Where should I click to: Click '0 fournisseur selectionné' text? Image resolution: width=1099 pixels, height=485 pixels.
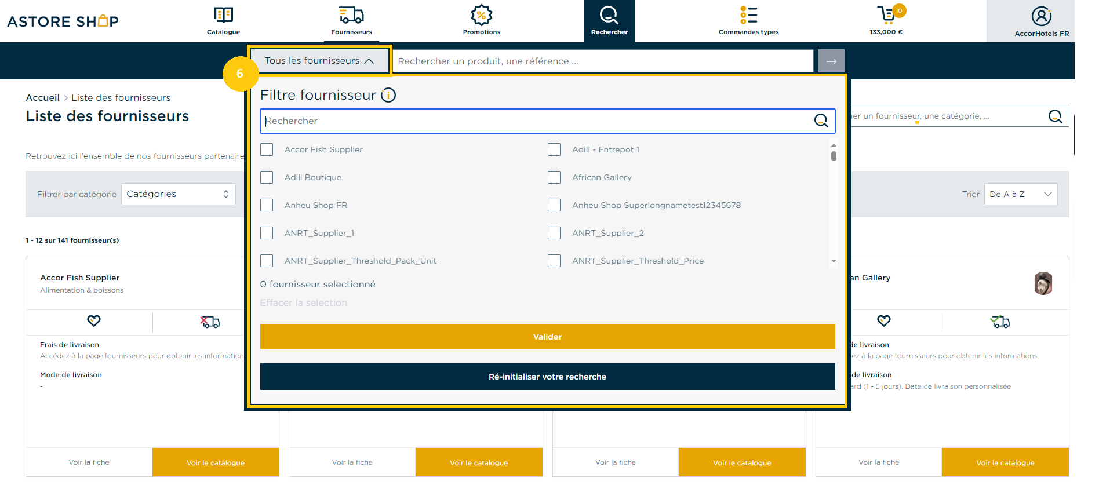pyautogui.click(x=318, y=284)
